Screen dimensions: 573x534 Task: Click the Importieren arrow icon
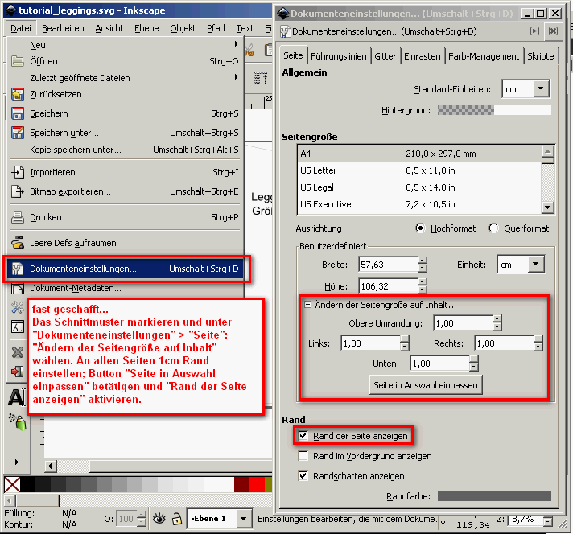click(18, 172)
